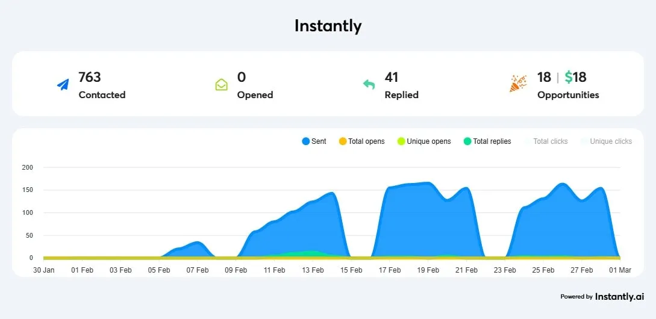Click the 41 replied count
Screen dimensions: 656x319
392,77
